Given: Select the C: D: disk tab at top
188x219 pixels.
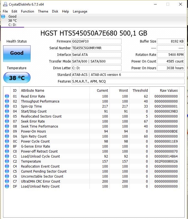Looking at the screenshot, I should coord(12,21).
